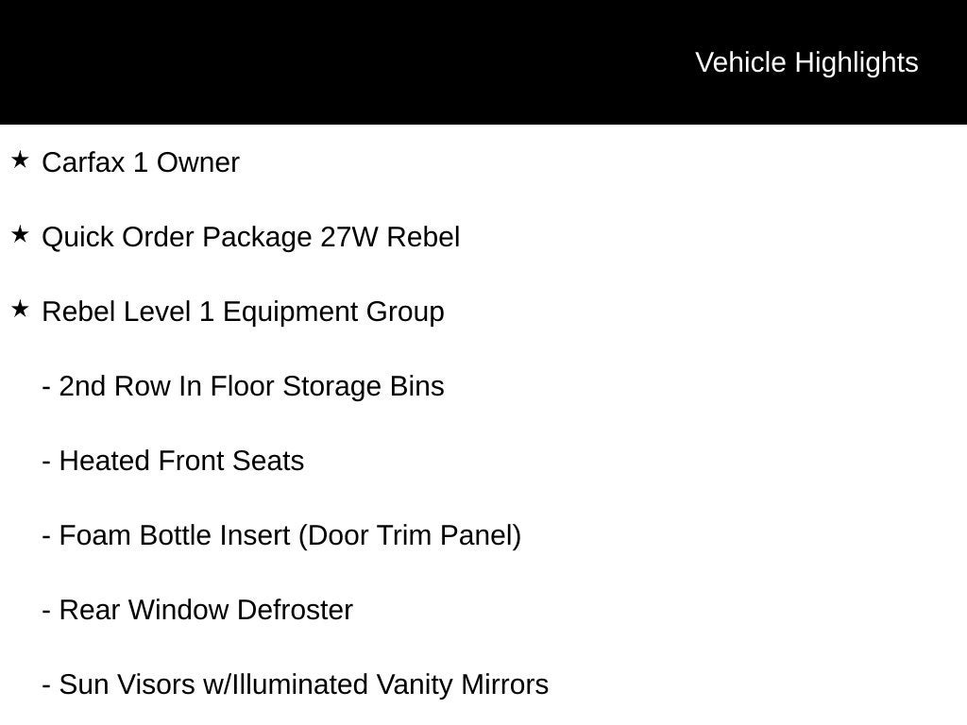The image size is (967, 725).
Task: Click the Foam Bottle Insert feature line
Action: coord(290,536)
